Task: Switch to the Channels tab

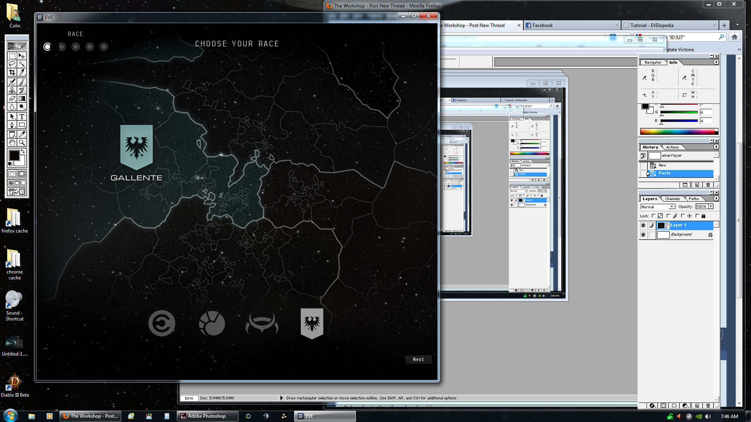Action: [x=672, y=199]
